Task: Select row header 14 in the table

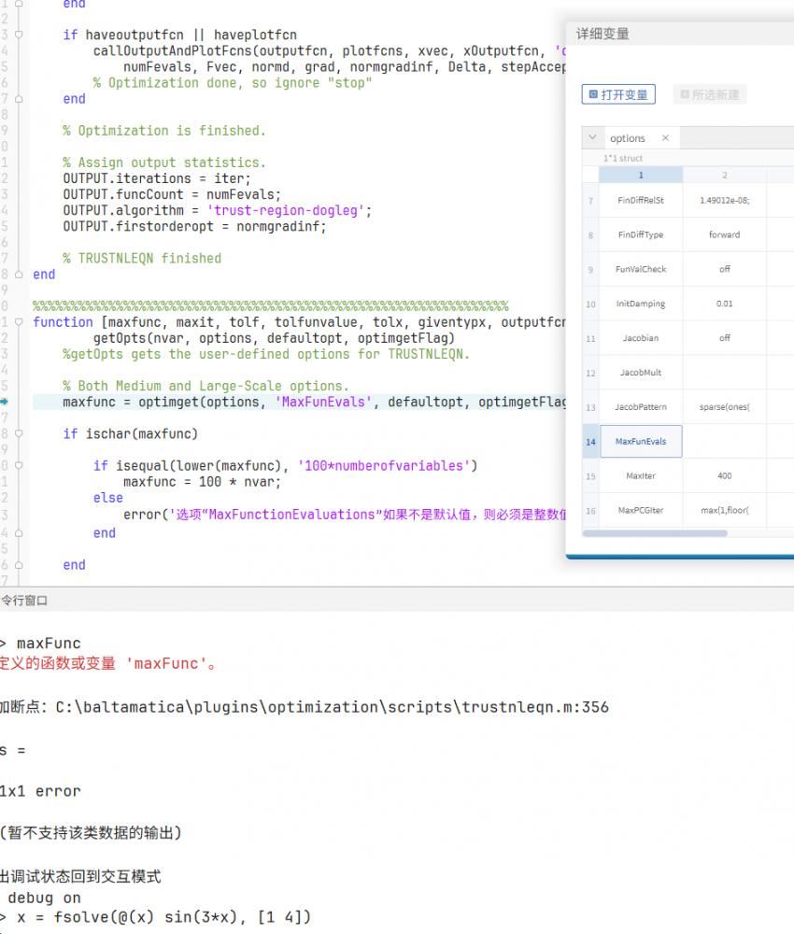Action: pos(590,442)
